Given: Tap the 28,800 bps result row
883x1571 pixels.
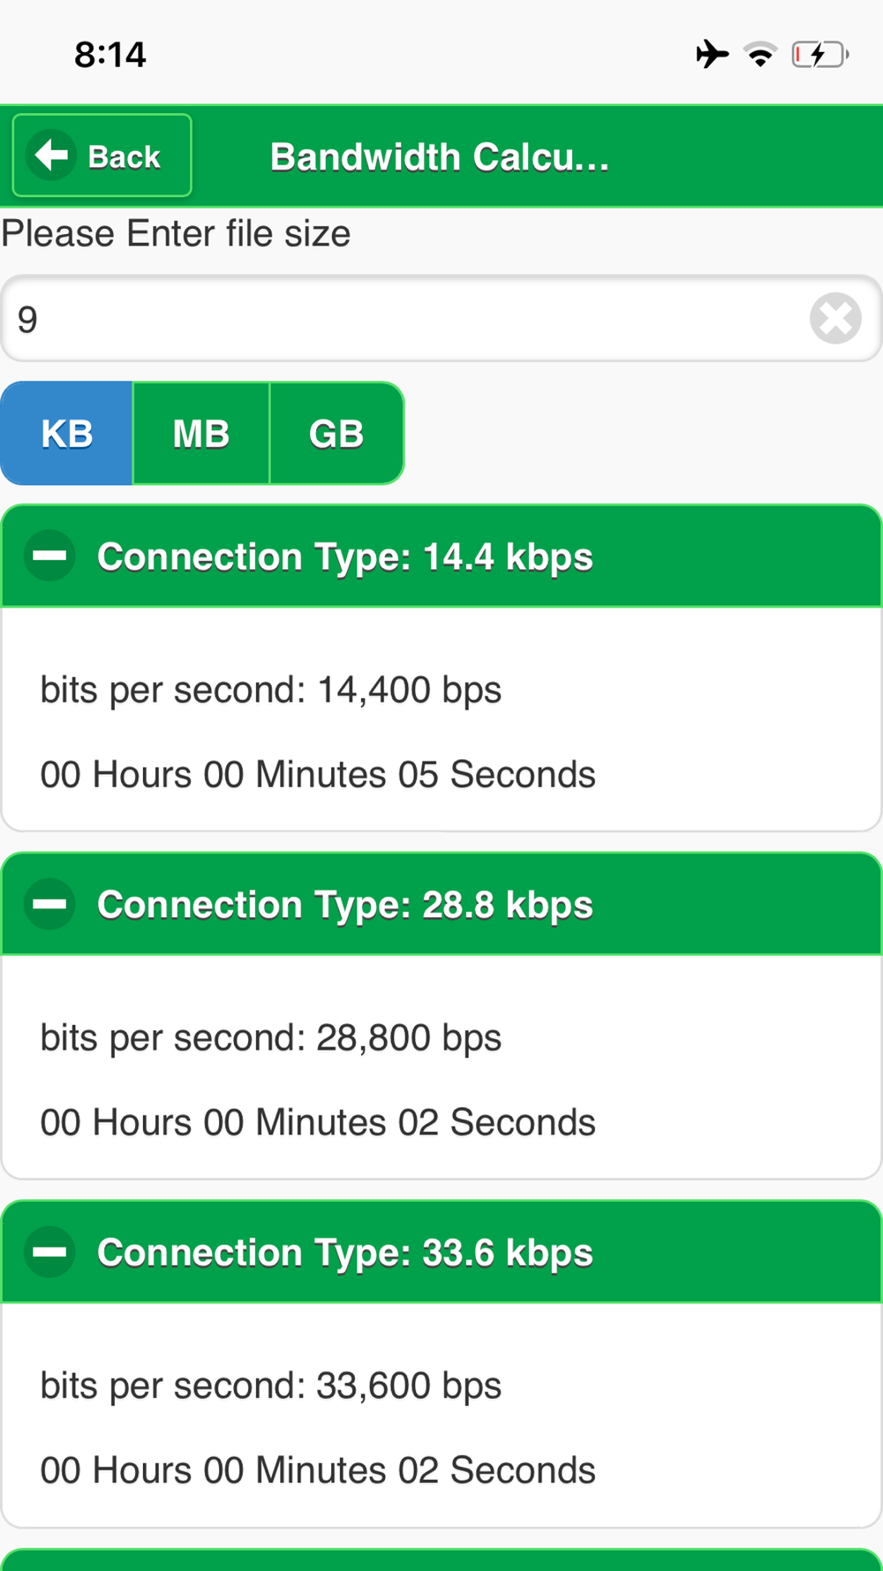Looking at the screenshot, I should pos(271,1038).
